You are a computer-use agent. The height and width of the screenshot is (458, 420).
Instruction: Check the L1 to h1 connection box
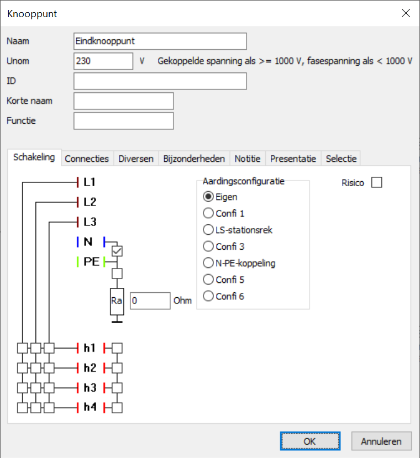(x=22, y=348)
